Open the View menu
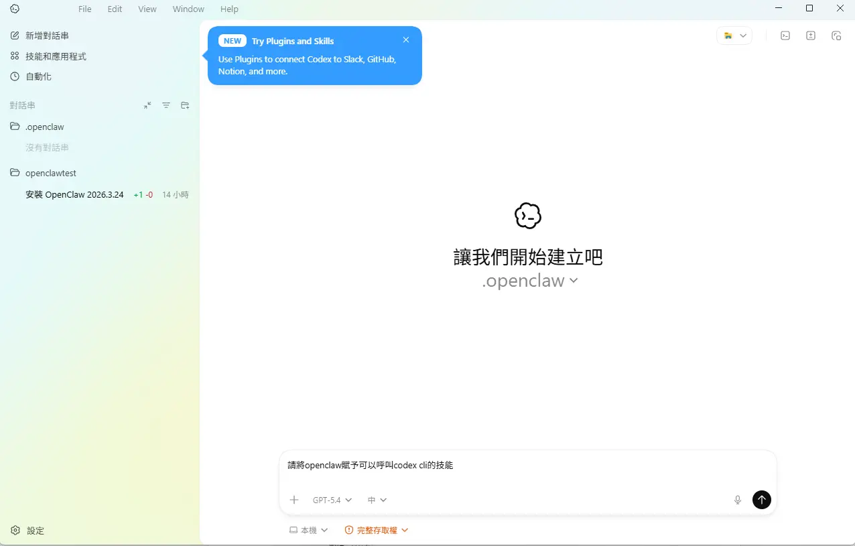Image resolution: width=855 pixels, height=546 pixels. (147, 9)
